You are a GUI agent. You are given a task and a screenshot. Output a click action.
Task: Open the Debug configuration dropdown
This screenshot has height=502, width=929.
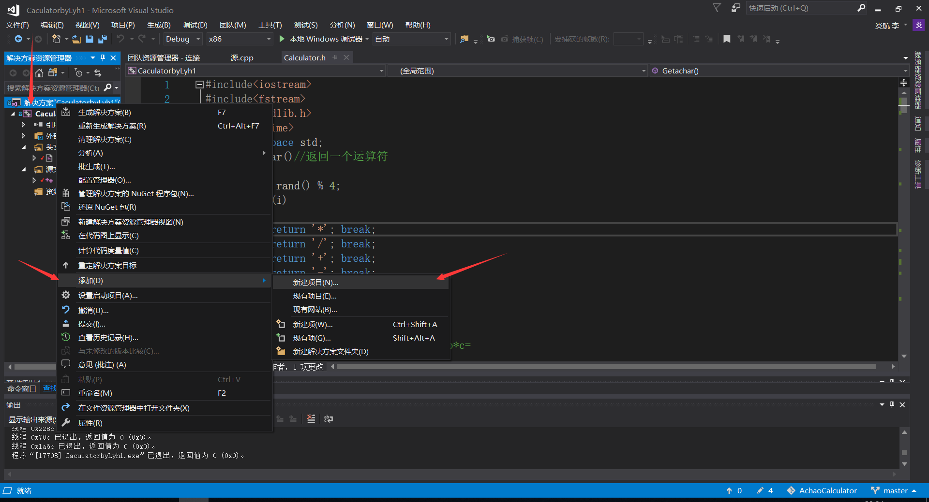(183, 39)
